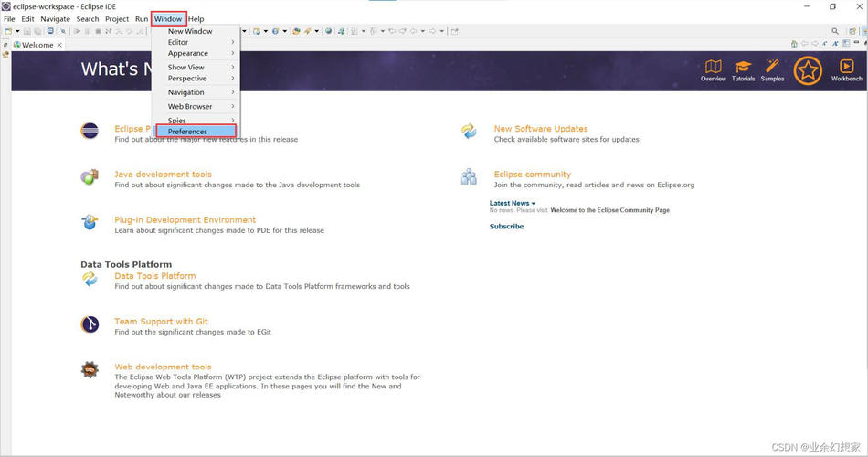Click the Open Type toolbar icon
868x457 pixels.
tap(296, 31)
